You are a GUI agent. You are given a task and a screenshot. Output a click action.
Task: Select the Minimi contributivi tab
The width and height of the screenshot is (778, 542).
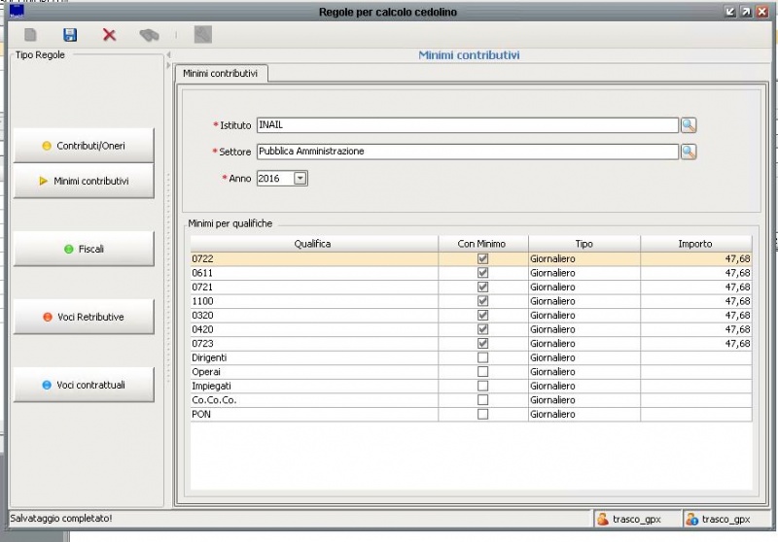[221, 74]
